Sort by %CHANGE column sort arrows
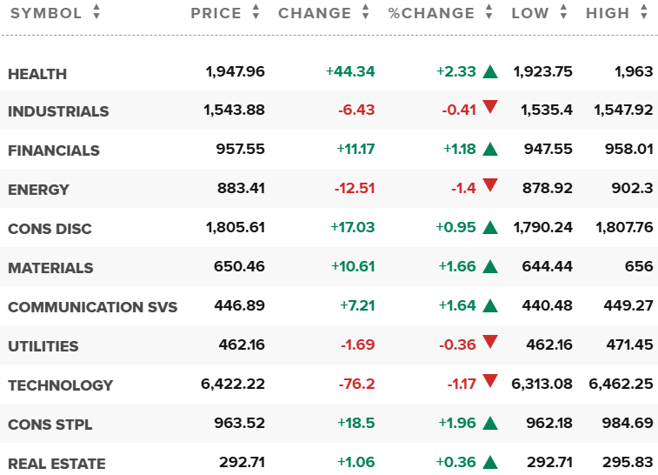 pos(489,12)
